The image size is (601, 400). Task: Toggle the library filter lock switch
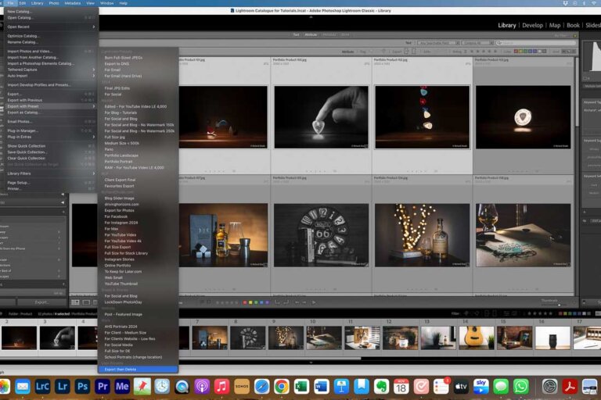(574, 36)
